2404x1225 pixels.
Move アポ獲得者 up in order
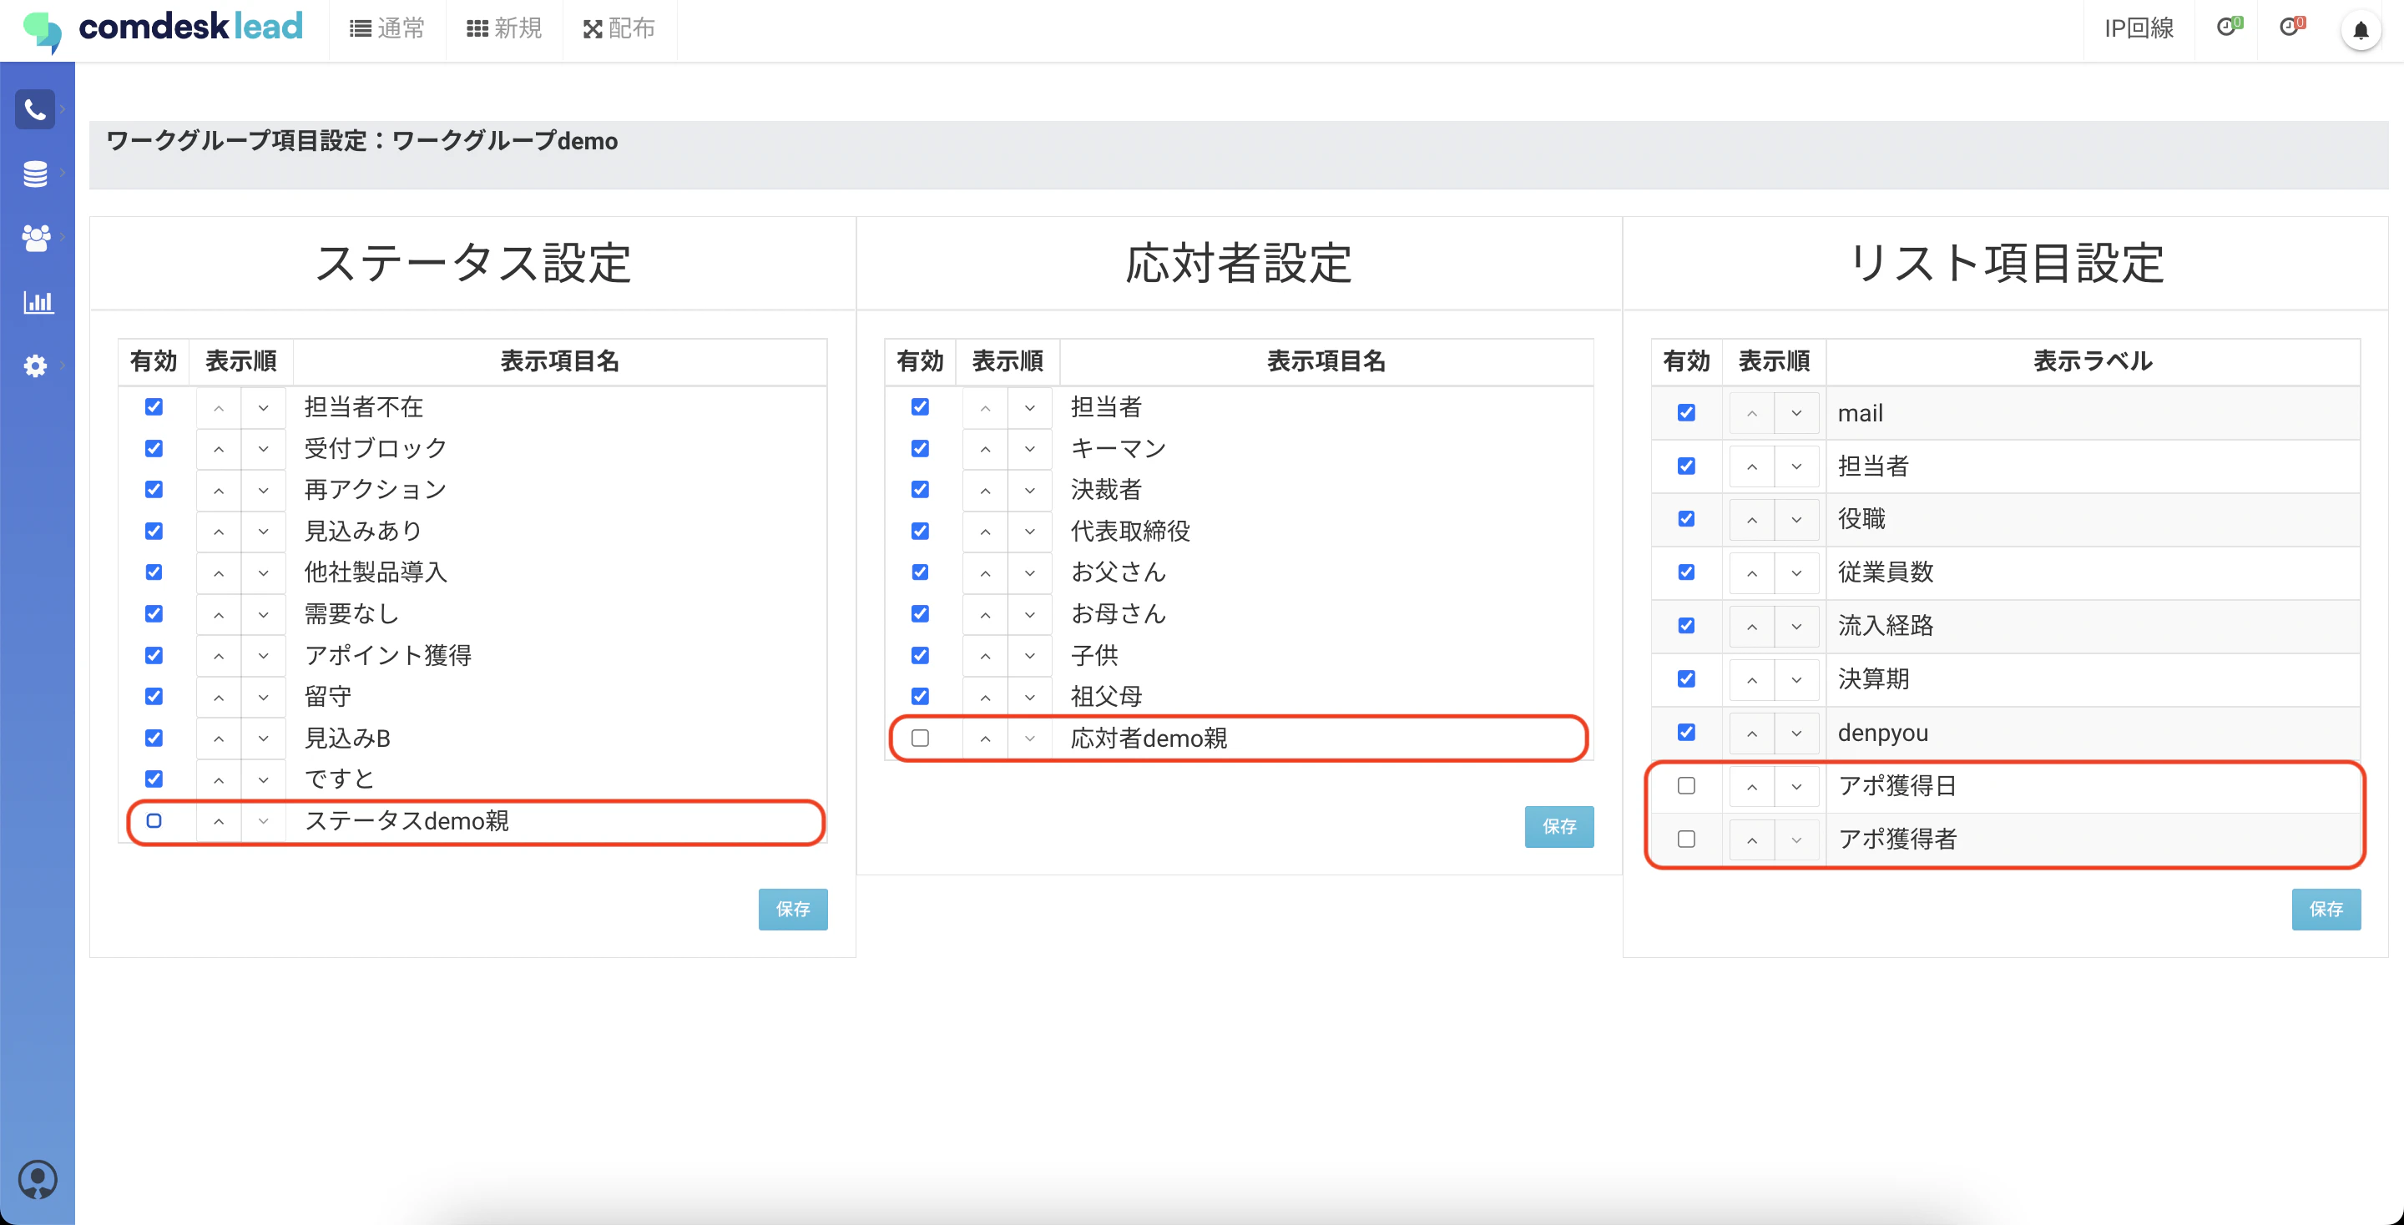1752,839
